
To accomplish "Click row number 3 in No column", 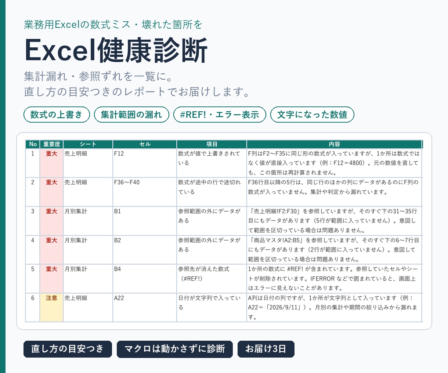I will click(33, 221).
